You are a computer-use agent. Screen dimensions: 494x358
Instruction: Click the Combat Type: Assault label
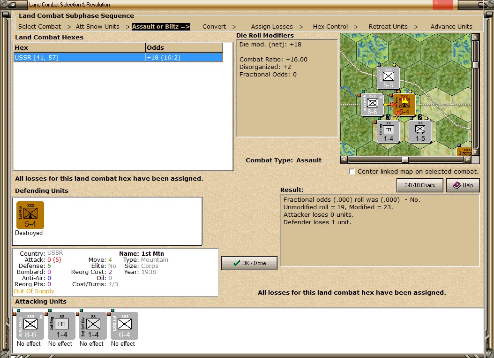click(284, 160)
